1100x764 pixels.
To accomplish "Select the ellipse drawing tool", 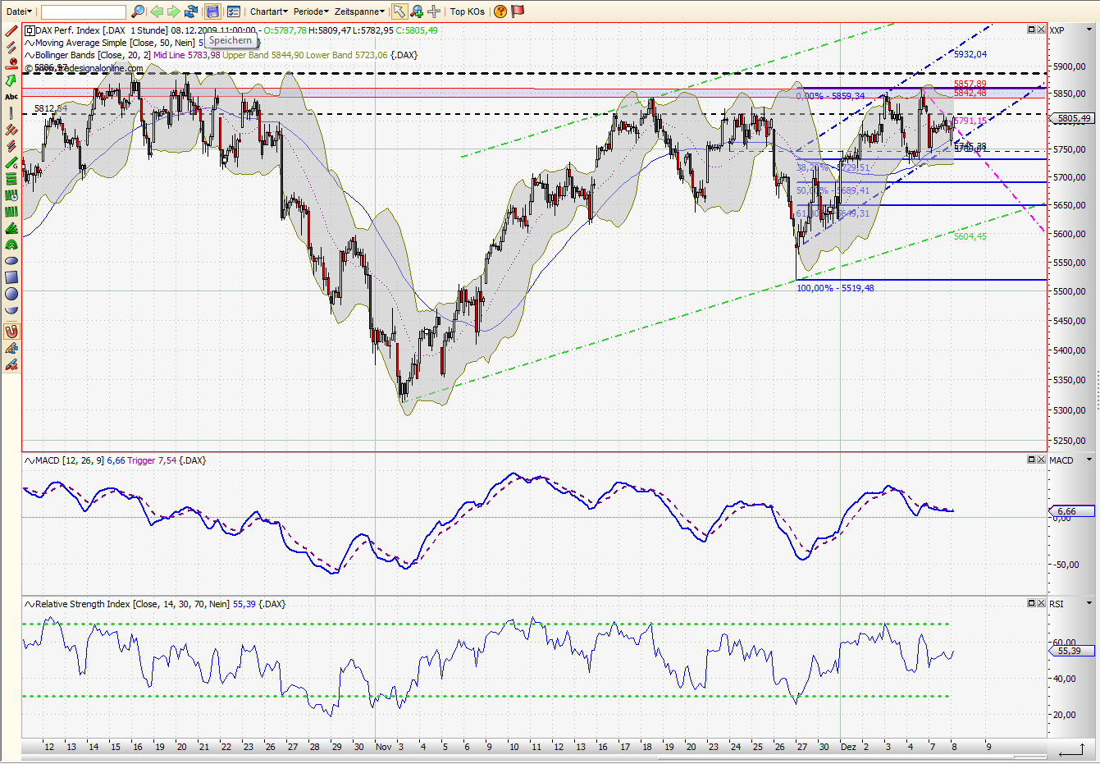I will point(11,260).
